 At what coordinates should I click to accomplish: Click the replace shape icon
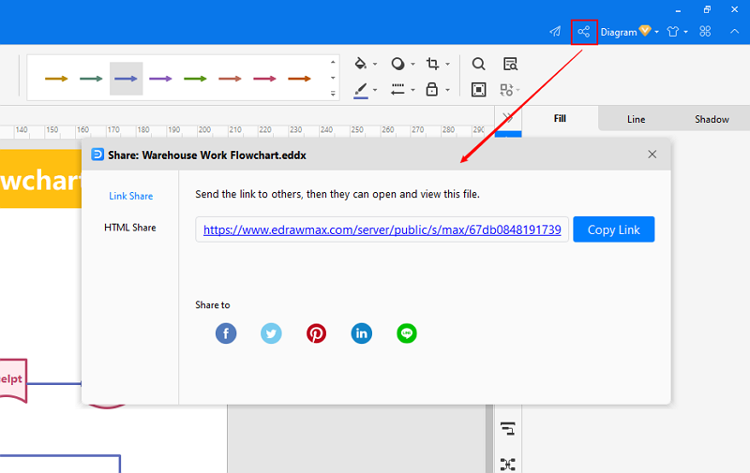tap(506, 90)
